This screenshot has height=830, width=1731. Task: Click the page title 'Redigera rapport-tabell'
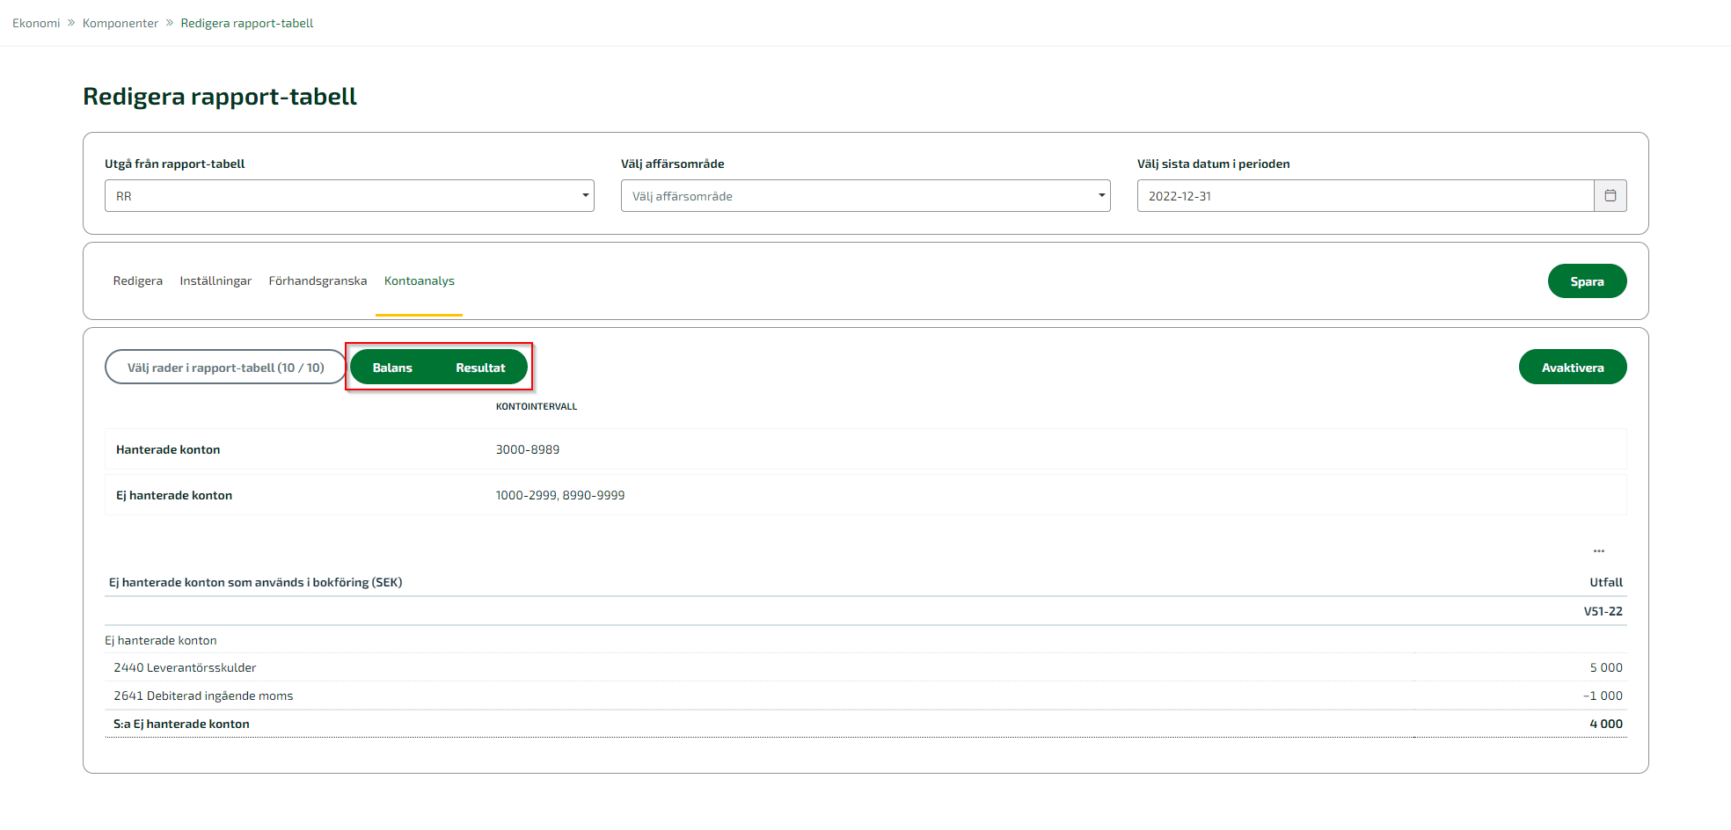[x=220, y=96]
